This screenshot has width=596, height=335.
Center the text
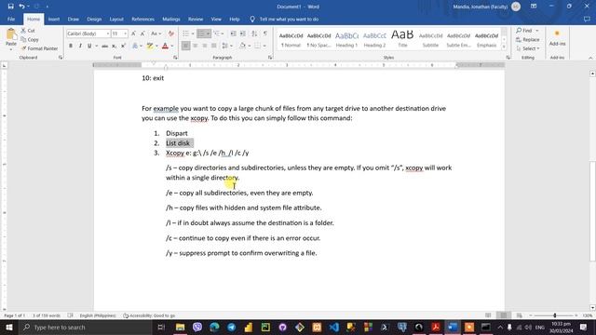[x=195, y=46]
